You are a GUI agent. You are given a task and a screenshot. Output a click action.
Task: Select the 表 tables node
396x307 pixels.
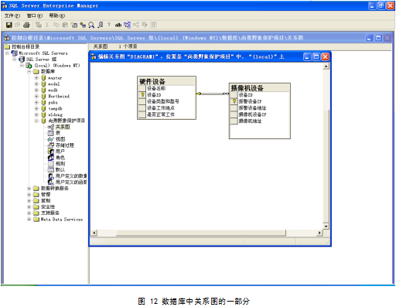click(58, 133)
